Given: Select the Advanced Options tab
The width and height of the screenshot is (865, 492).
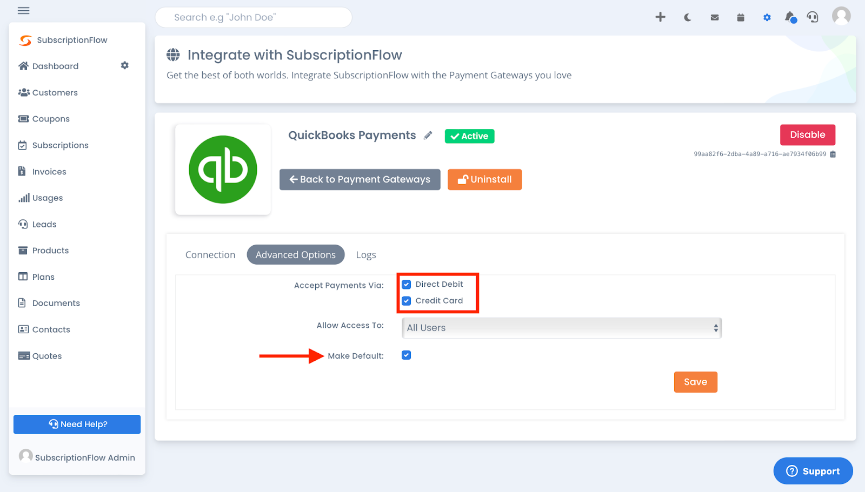Looking at the screenshot, I should click(296, 255).
